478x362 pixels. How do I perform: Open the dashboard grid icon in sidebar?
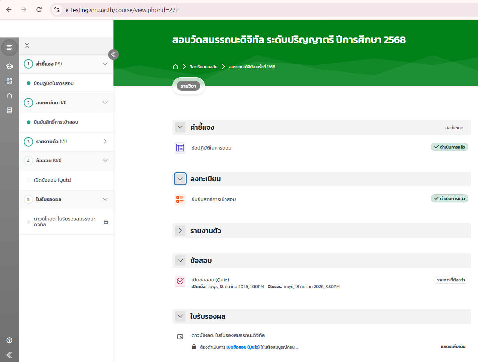9,81
